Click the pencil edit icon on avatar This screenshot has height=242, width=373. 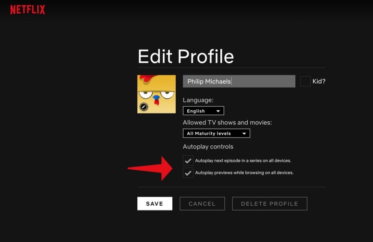coord(143,107)
